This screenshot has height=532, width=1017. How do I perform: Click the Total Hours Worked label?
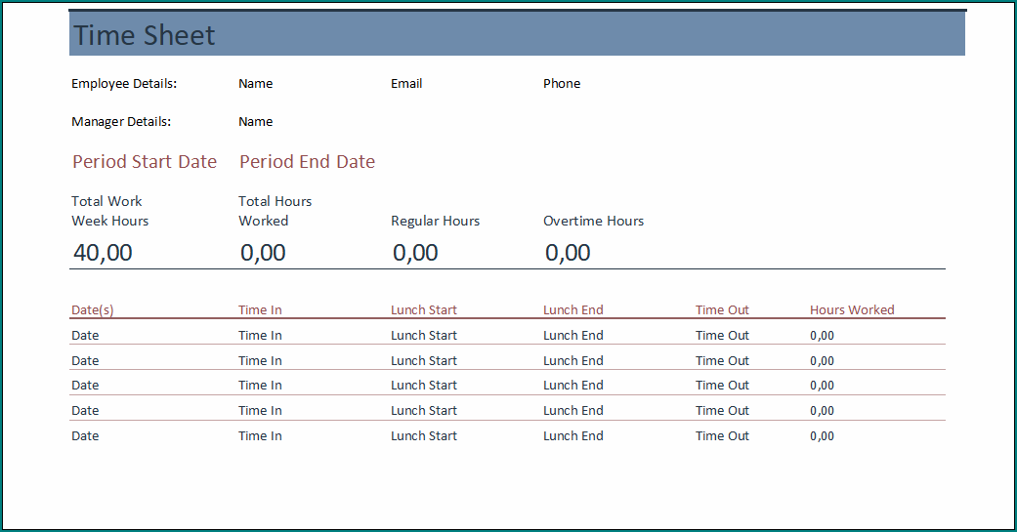[x=275, y=211]
